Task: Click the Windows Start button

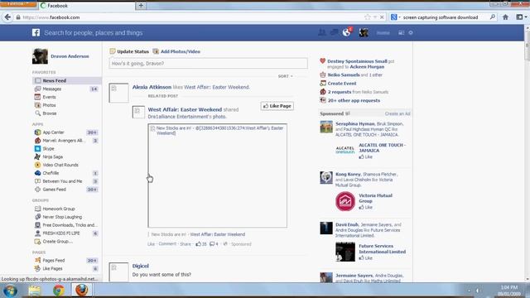Action: click(x=10, y=291)
